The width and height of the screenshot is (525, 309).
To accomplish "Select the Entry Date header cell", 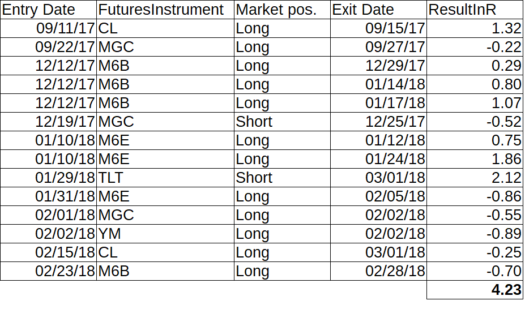I will point(48,10).
